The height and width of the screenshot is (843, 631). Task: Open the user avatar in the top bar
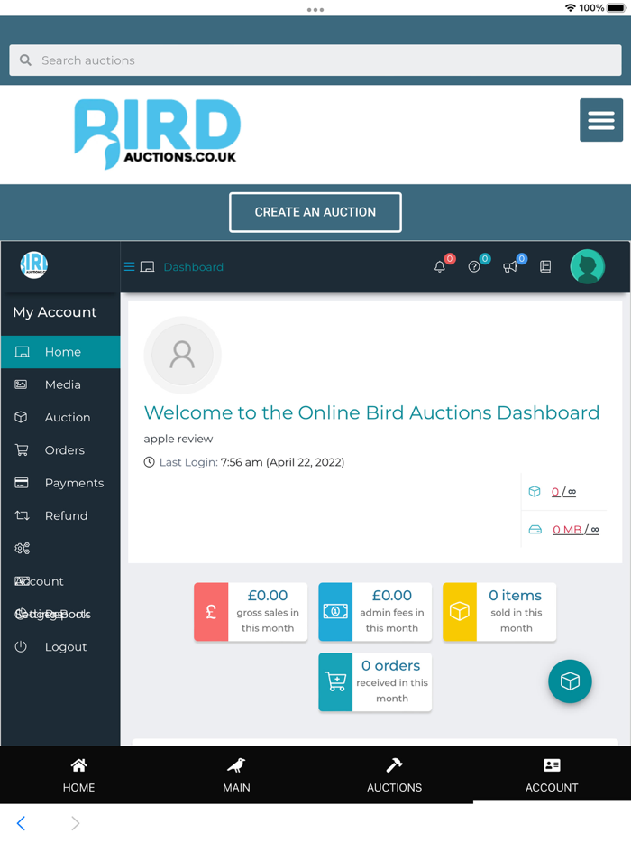(x=588, y=266)
